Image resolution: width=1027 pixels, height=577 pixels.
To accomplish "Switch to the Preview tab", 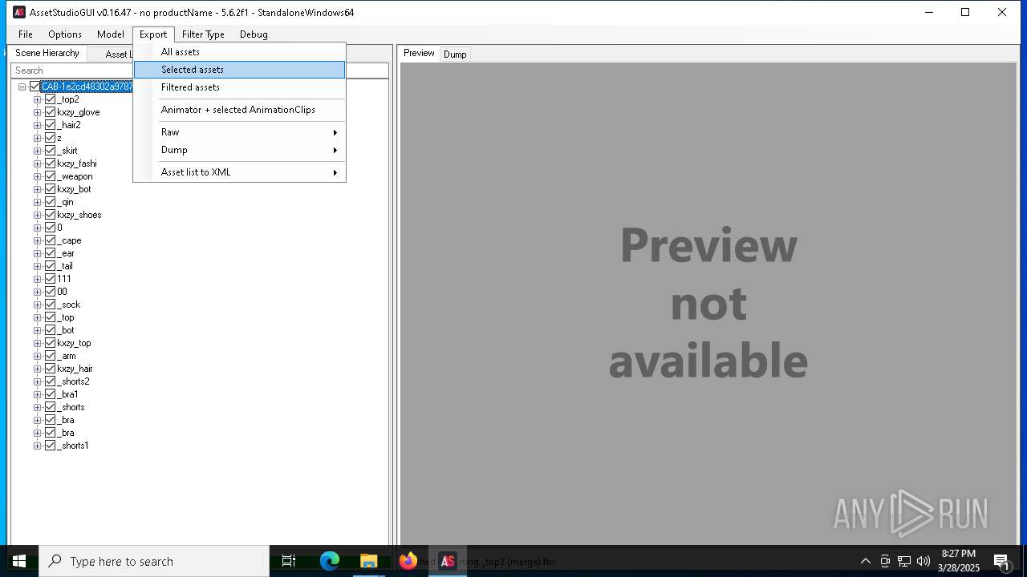I will pyautogui.click(x=419, y=53).
